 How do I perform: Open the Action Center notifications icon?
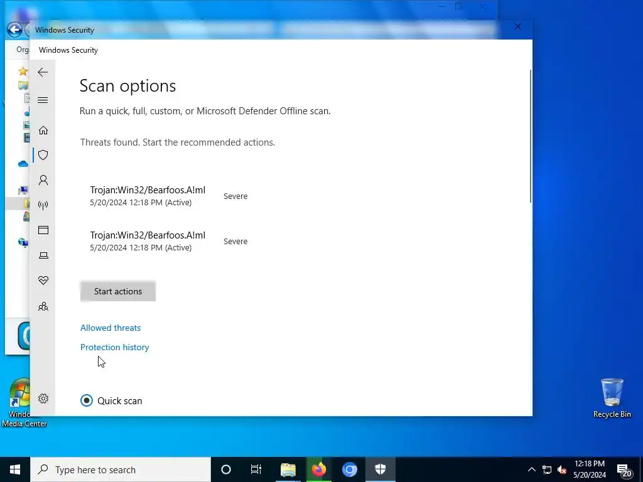coord(624,469)
